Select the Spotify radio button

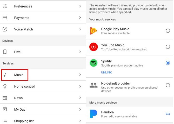click(x=168, y=63)
